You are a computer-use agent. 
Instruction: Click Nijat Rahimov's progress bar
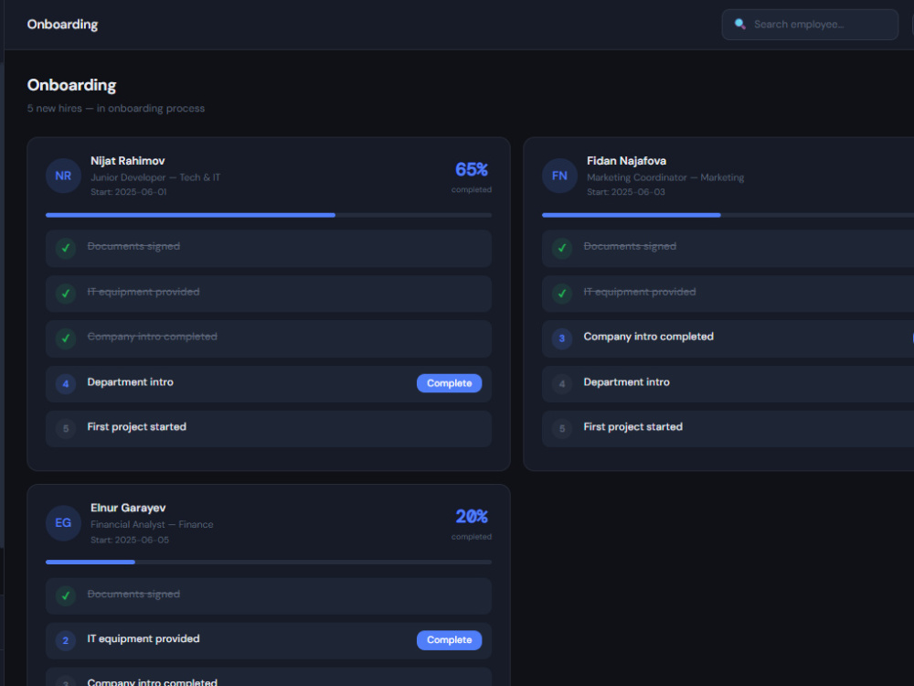coord(269,215)
